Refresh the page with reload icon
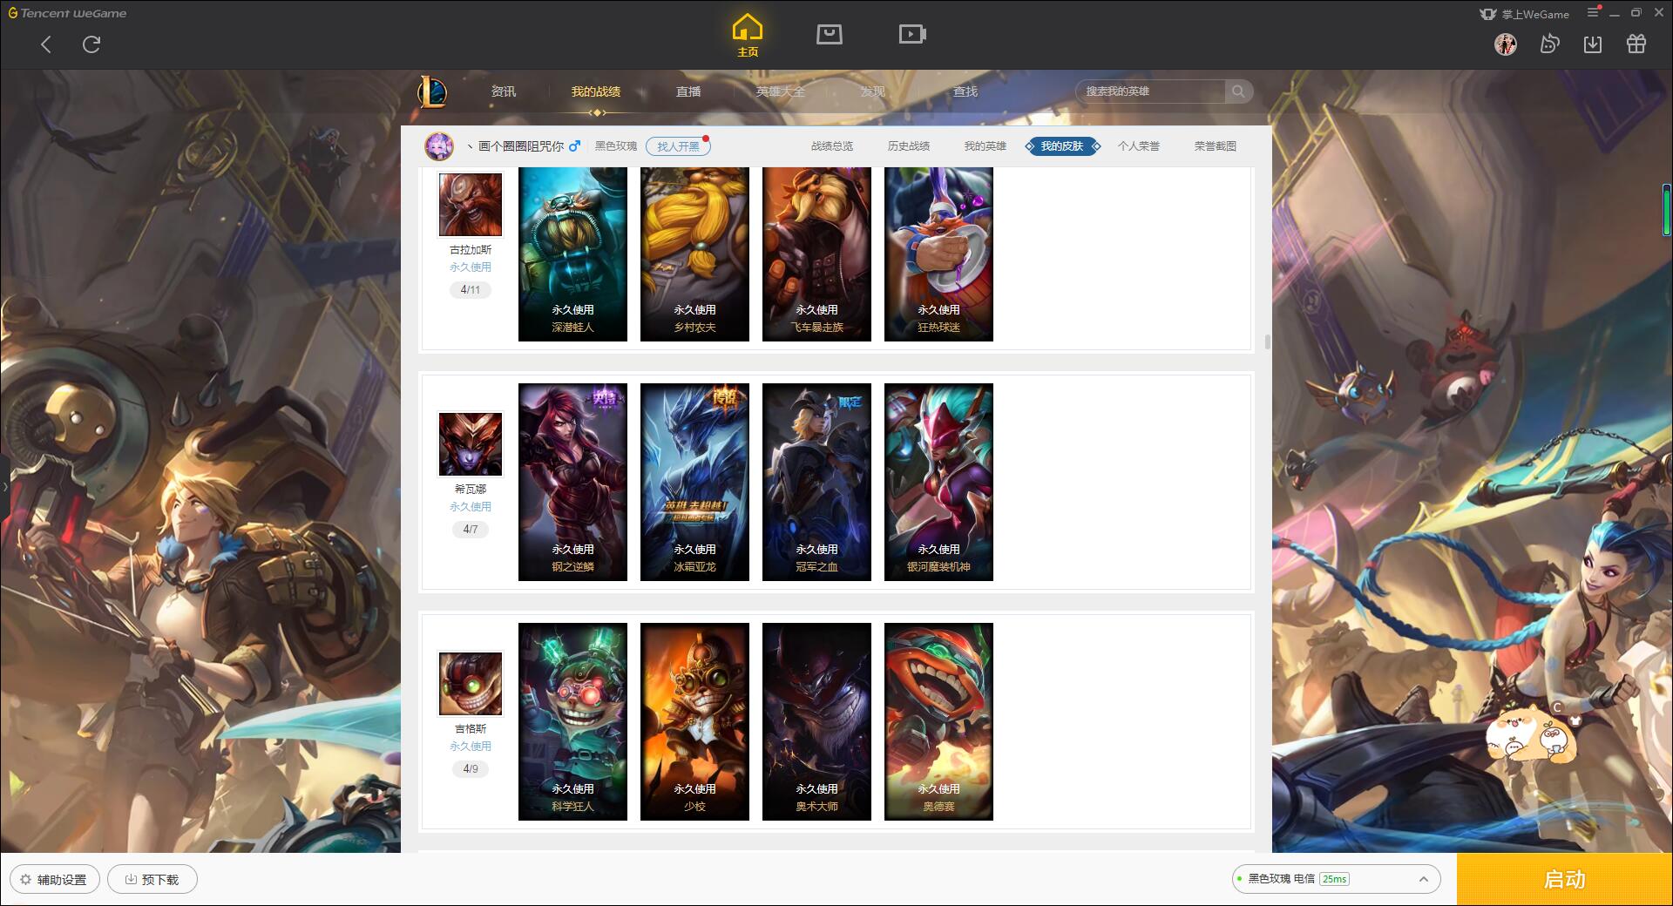Image resolution: width=1673 pixels, height=906 pixels. (91, 44)
